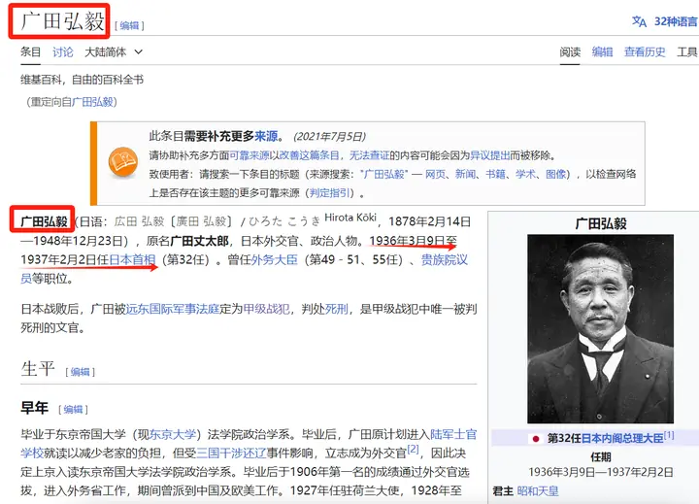Open the 日本首相 link
Viewport: 699px width, 504px height.
(132, 259)
